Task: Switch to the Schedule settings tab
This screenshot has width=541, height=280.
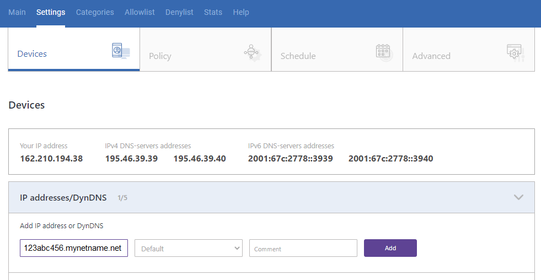Action: [337, 49]
